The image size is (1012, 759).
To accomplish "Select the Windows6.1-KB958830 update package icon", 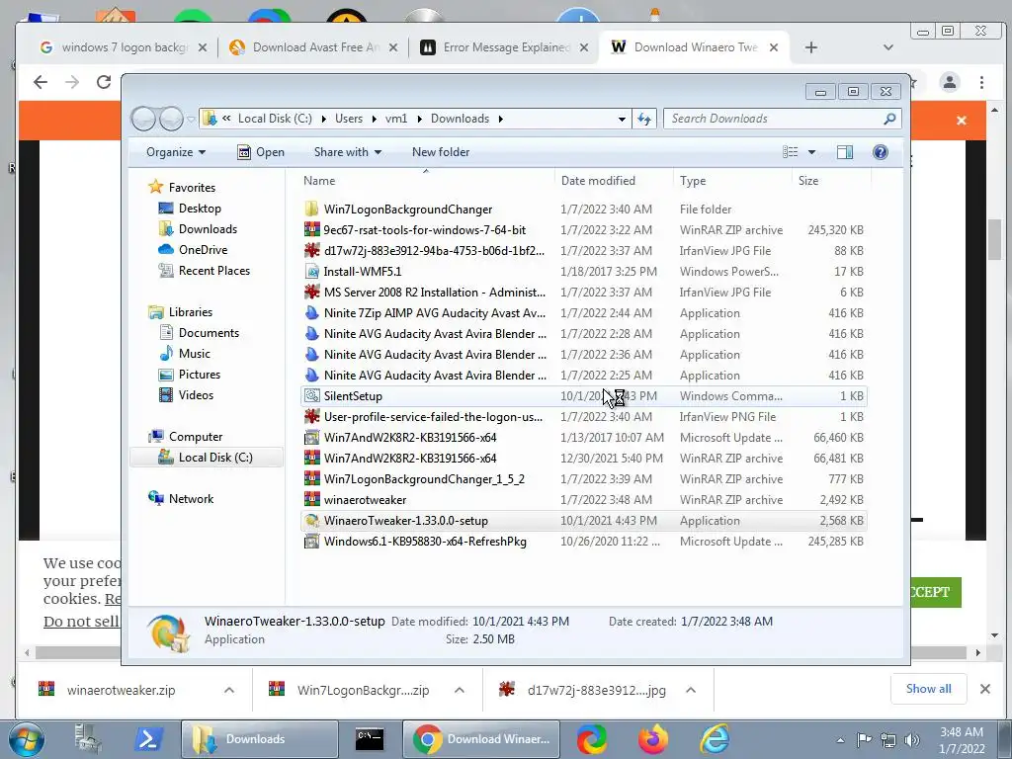I will coord(311,542).
